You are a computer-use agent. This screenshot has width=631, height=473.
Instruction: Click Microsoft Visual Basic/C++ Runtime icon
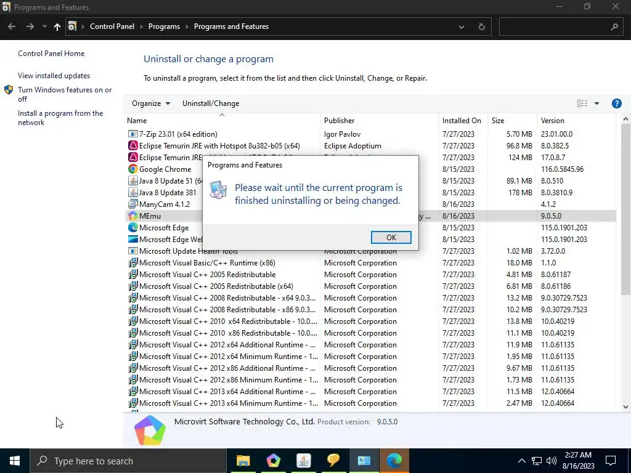[x=133, y=262]
